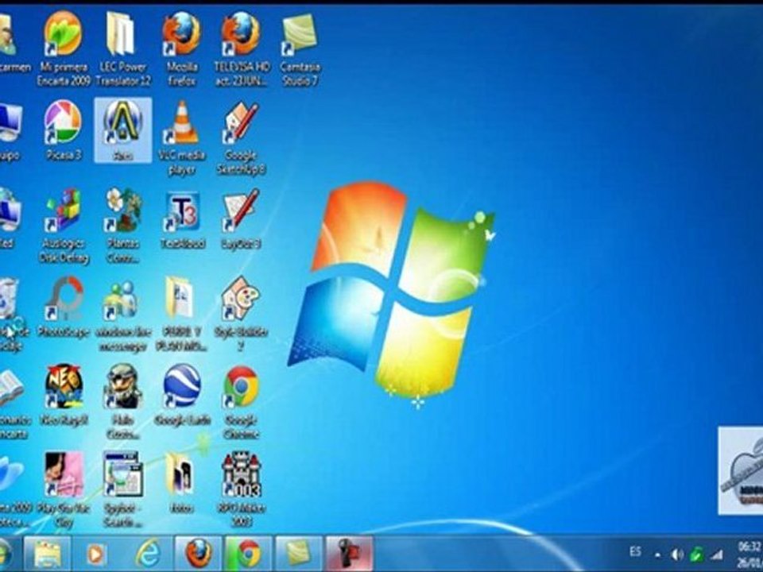The width and height of the screenshot is (763, 572).
Task: Open the volume speaker tray icon
Action: click(676, 554)
